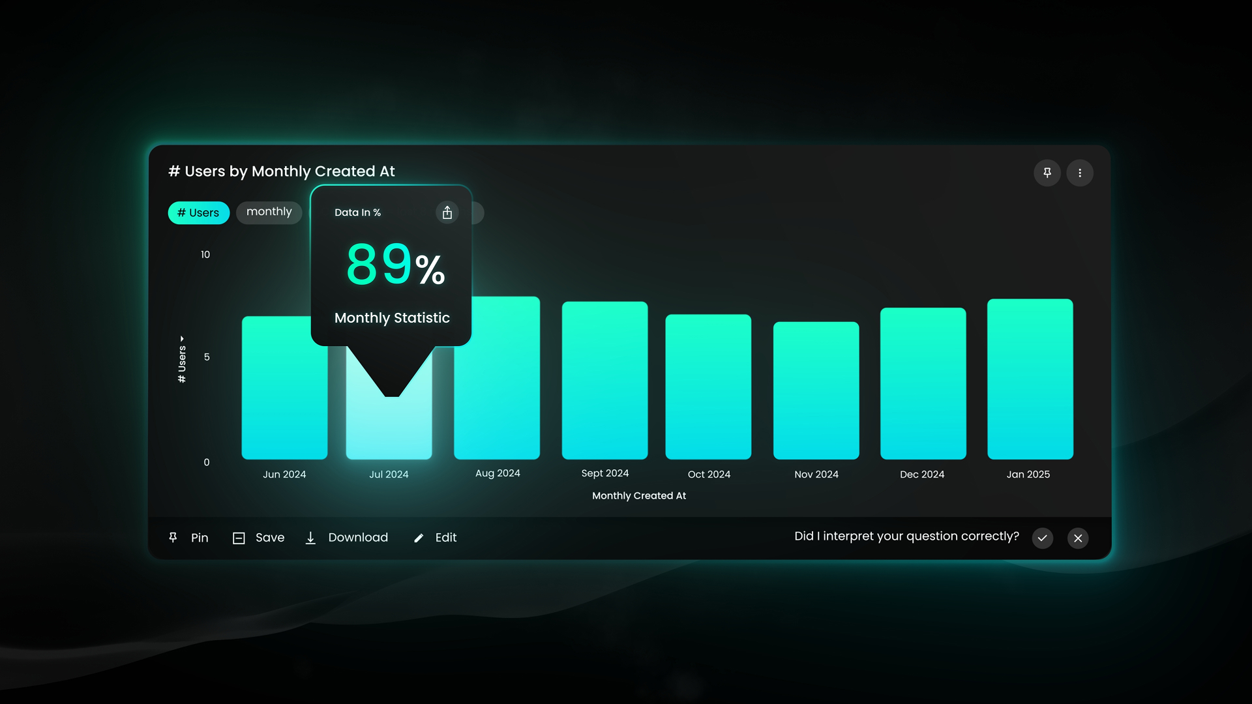Pin the chart using top-right pin icon
Image resolution: width=1252 pixels, height=704 pixels.
click(x=1047, y=173)
